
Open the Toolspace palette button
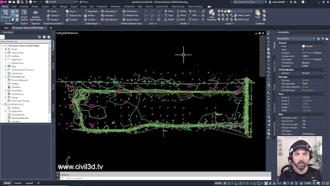pos(6,14)
